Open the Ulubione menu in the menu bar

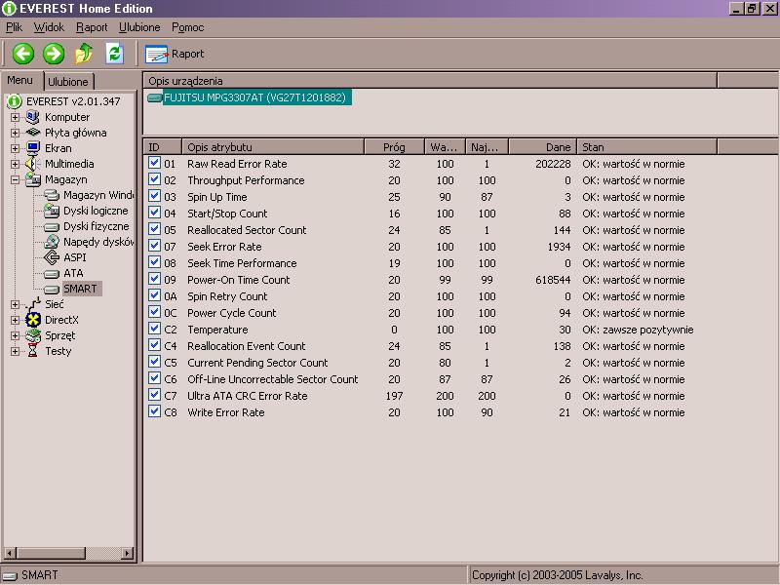click(139, 27)
